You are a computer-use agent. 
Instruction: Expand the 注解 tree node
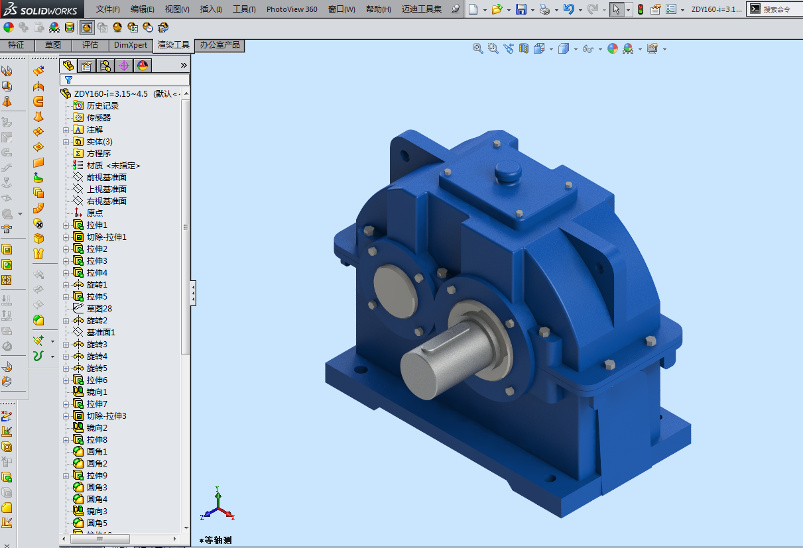tap(66, 130)
